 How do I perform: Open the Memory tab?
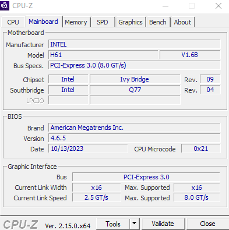point(76,22)
